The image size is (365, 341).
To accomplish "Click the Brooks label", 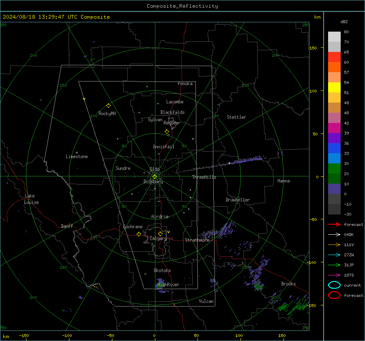I will 288,284.
